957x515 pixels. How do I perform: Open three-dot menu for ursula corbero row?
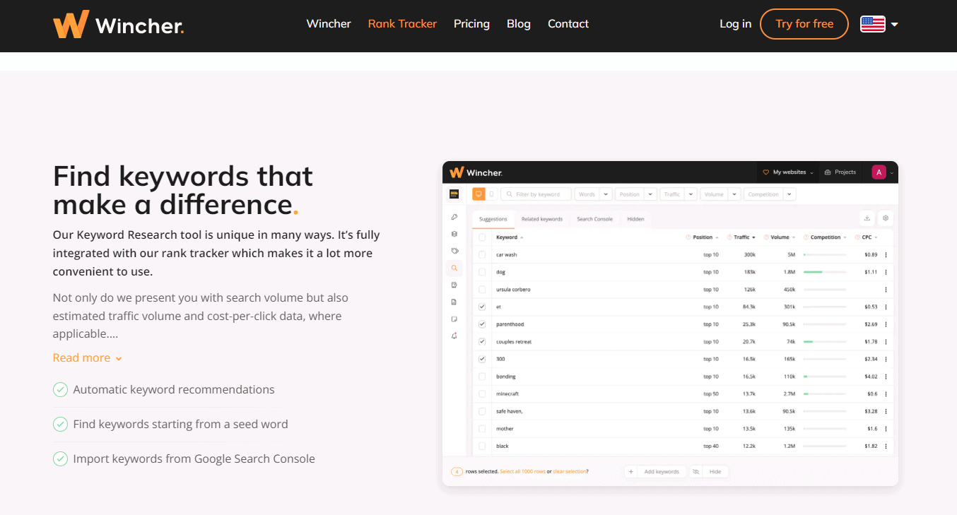click(886, 290)
